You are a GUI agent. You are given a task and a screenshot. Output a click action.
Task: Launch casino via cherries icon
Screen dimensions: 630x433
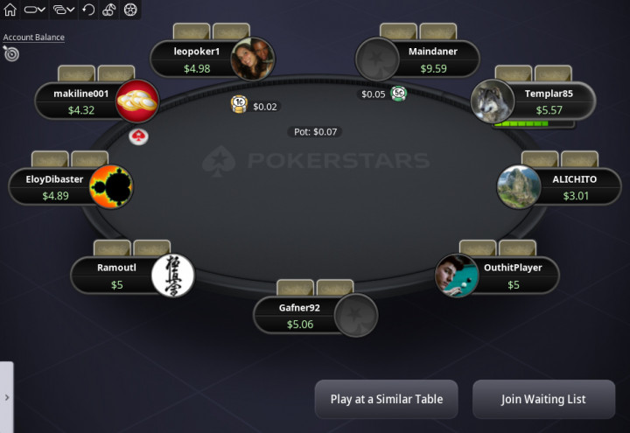[x=108, y=10]
